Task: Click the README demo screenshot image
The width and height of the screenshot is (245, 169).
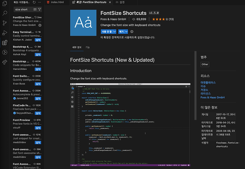Action: click(130, 125)
